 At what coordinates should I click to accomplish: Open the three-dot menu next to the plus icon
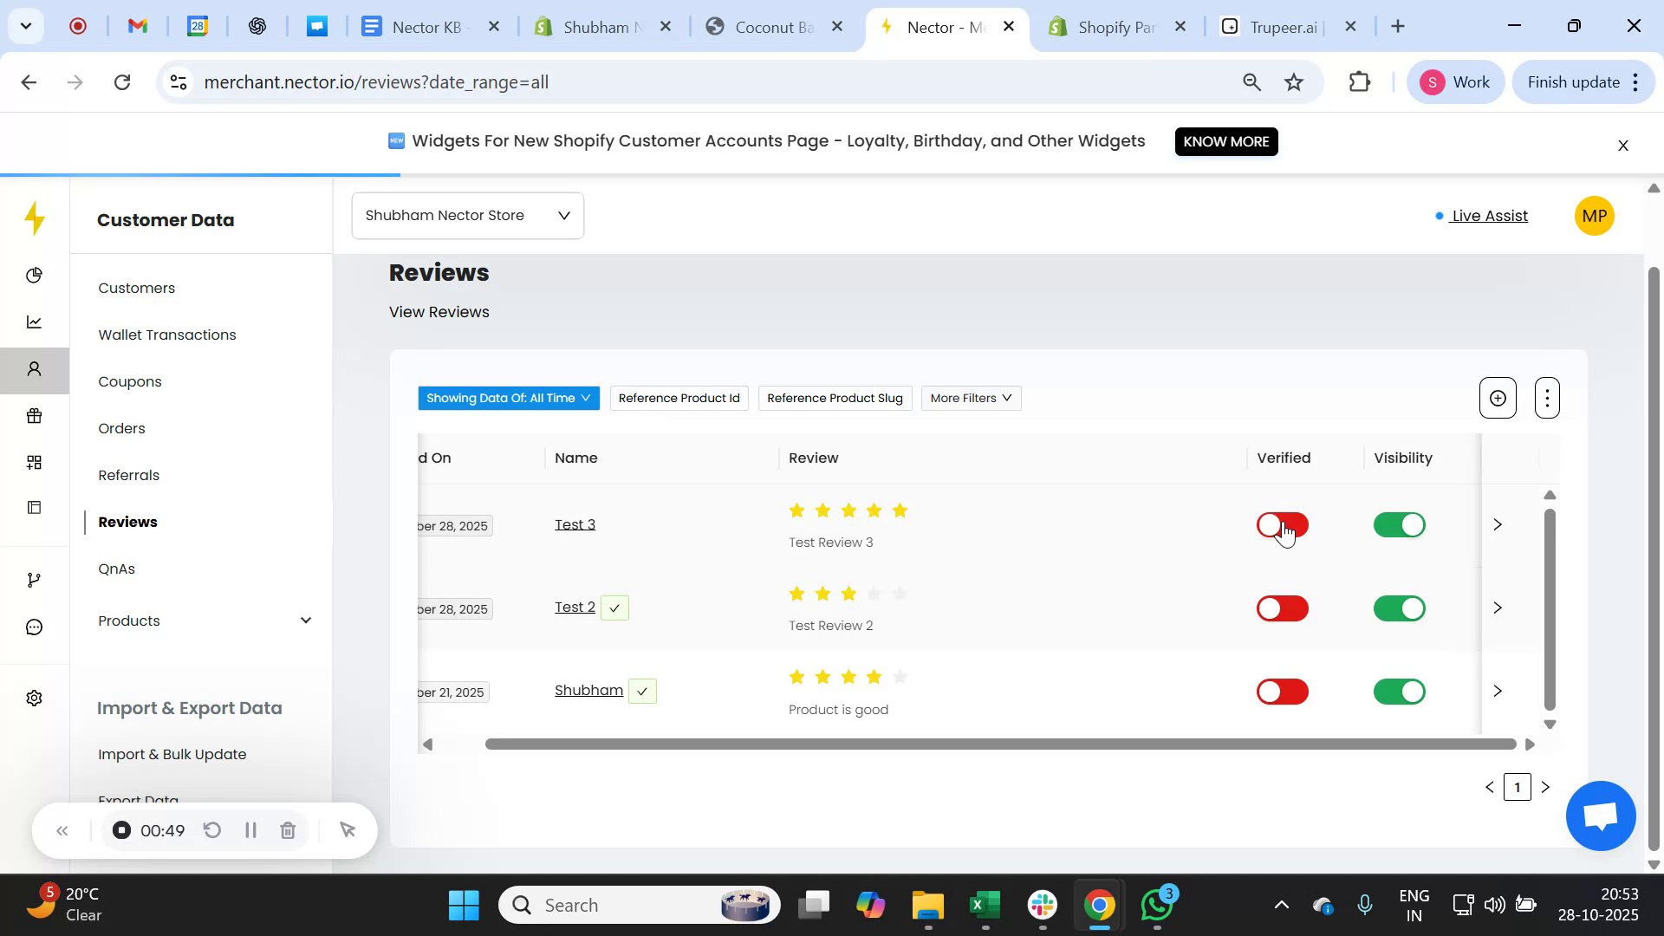[x=1547, y=398]
